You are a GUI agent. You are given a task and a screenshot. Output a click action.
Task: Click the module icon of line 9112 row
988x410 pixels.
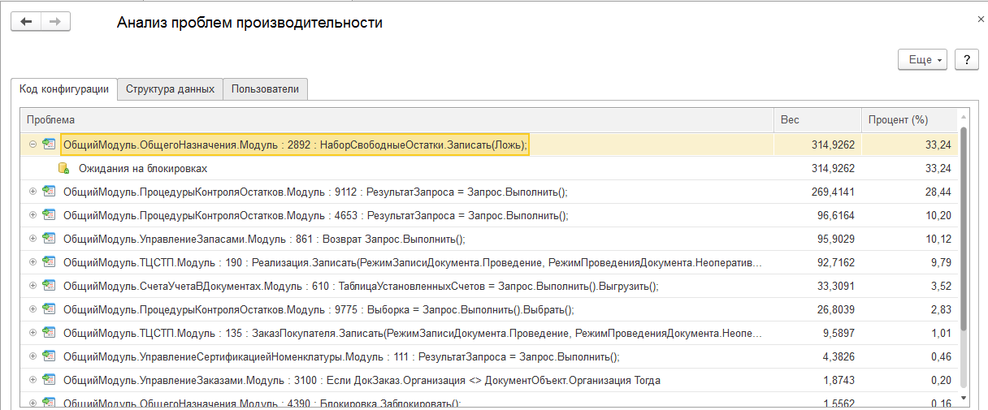pyautogui.click(x=49, y=192)
